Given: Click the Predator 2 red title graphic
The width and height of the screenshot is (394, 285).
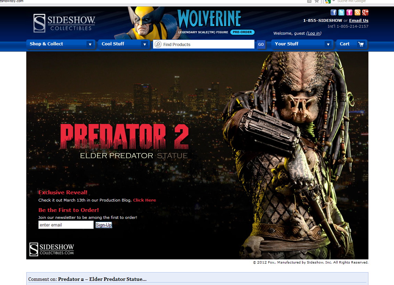Looking at the screenshot, I should tap(124, 136).
